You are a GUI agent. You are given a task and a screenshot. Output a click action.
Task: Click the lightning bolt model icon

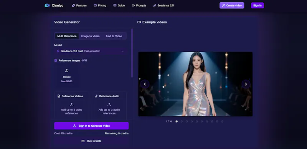[58, 51]
